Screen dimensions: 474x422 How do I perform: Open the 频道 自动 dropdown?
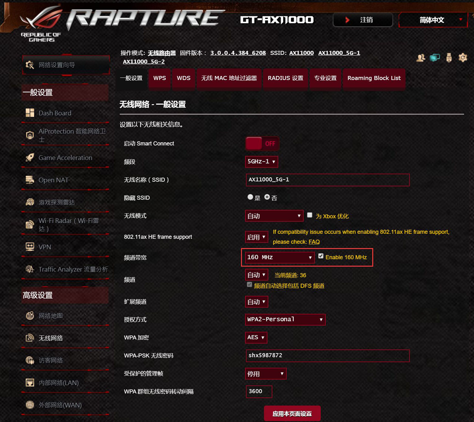click(x=257, y=275)
